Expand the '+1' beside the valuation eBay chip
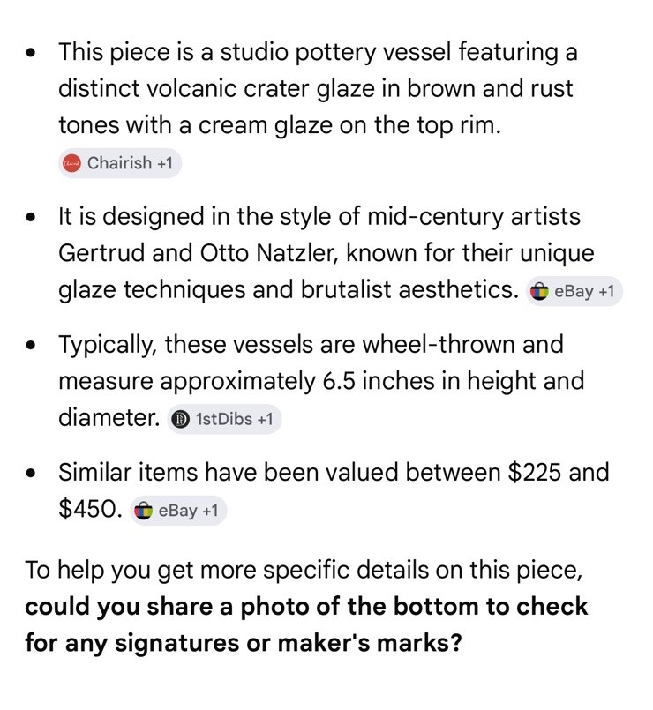653x710 pixels. (x=210, y=511)
